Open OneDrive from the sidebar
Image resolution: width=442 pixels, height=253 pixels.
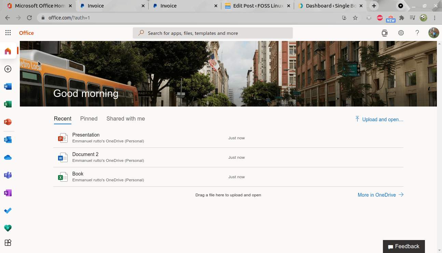(8, 157)
